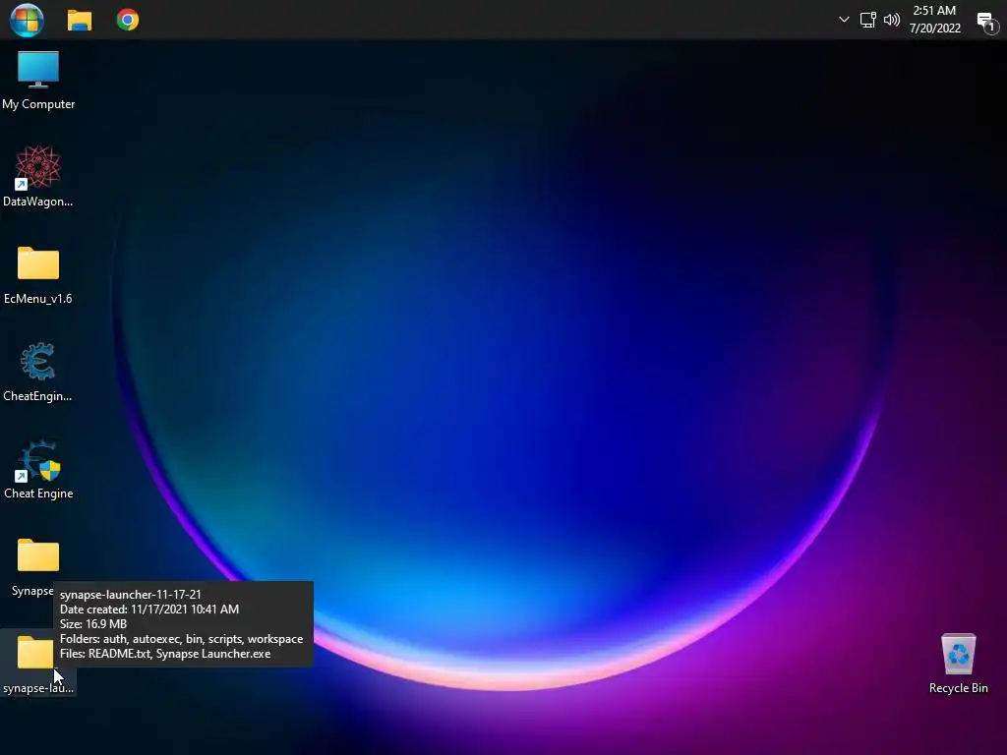Open the network status tray icon
This screenshot has height=755, width=1007.
pyautogui.click(x=867, y=20)
